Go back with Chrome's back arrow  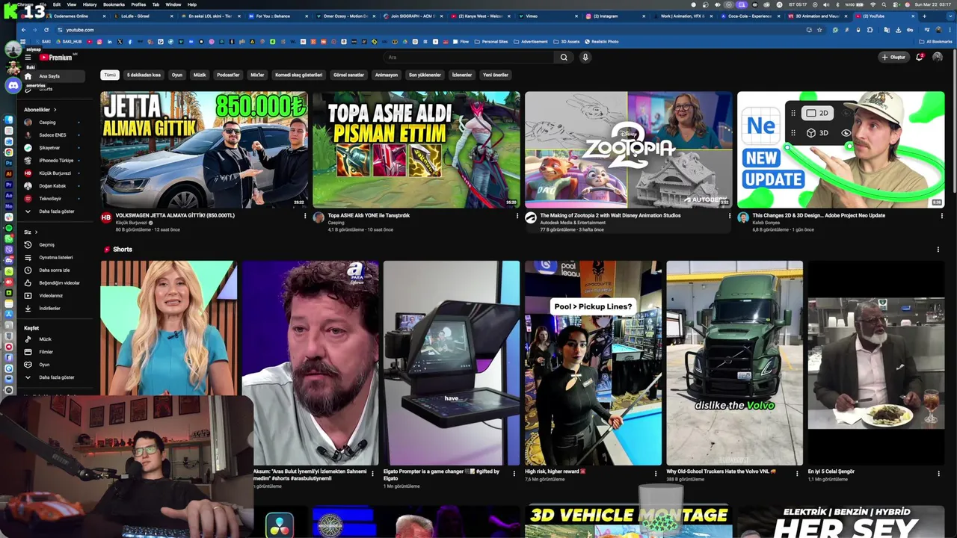(23, 30)
